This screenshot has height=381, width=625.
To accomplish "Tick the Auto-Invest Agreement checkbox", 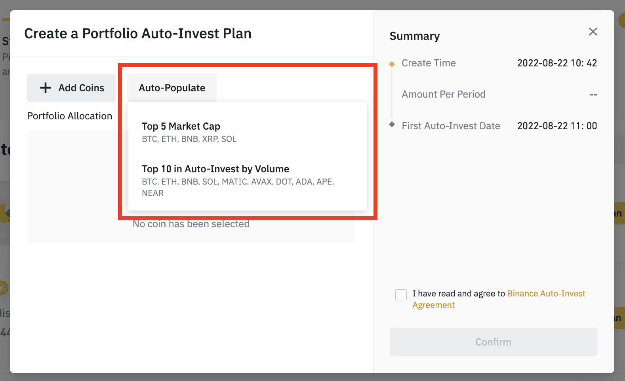I will coord(401,294).
